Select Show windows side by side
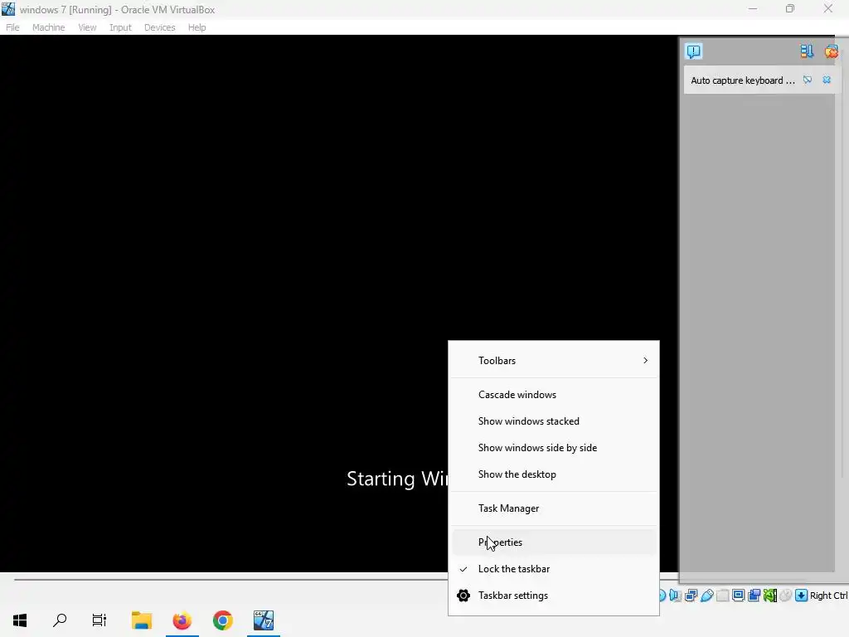849x637 pixels. click(554, 448)
